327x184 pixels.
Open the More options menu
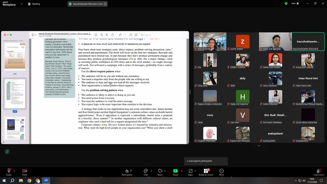[x=221, y=172]
